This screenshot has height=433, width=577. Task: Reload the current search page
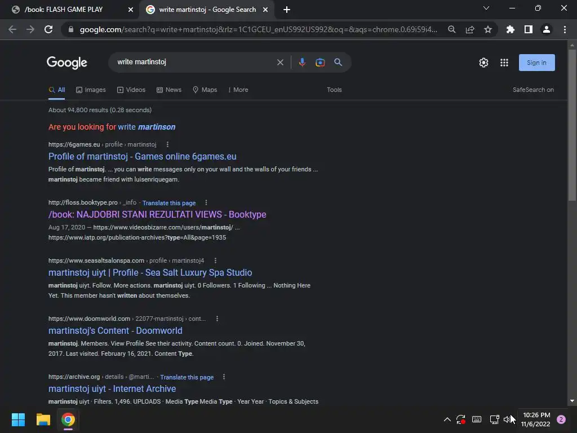click(48, 29)
